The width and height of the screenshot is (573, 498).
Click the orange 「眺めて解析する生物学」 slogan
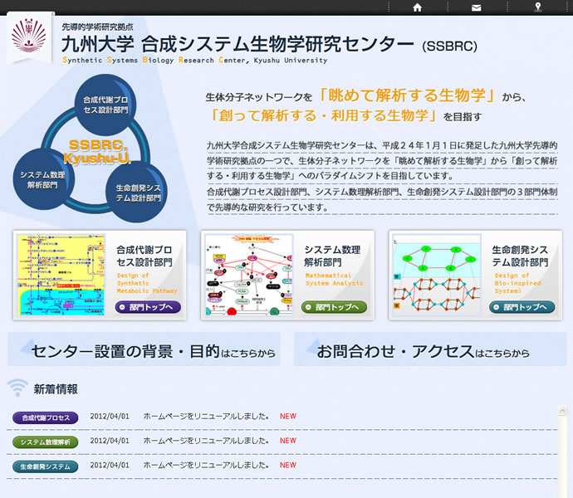click(406, 95)
